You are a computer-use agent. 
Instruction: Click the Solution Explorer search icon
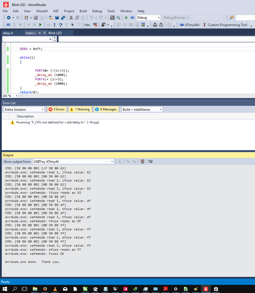point(232,18)
